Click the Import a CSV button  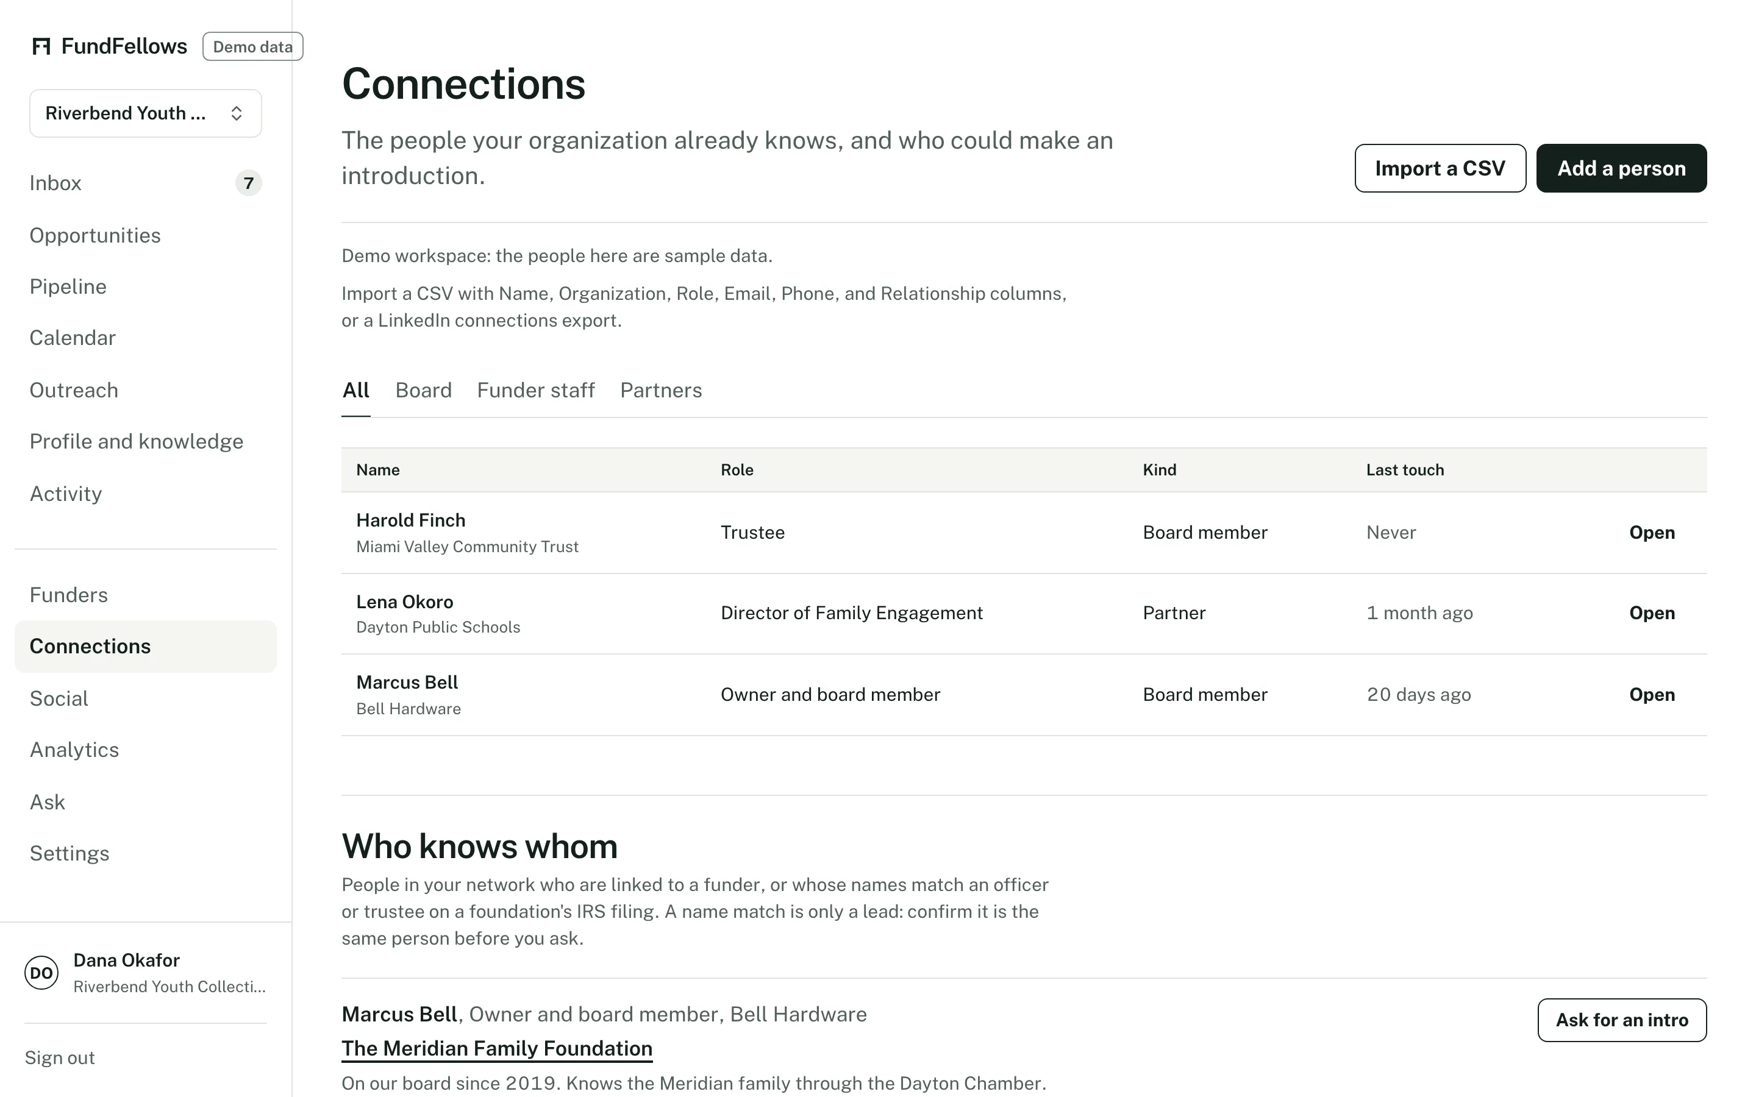tap(1440, 168)
